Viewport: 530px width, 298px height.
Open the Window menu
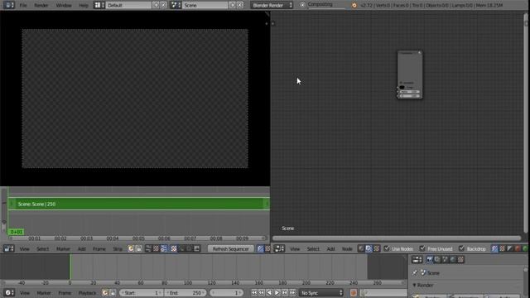64,6
